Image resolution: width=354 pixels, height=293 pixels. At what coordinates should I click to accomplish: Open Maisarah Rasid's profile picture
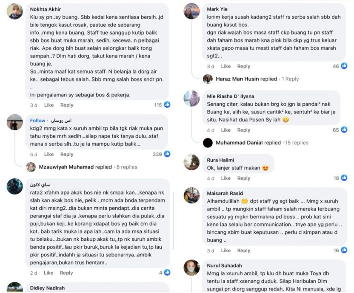pyautogui.click(x=191, y=195)
